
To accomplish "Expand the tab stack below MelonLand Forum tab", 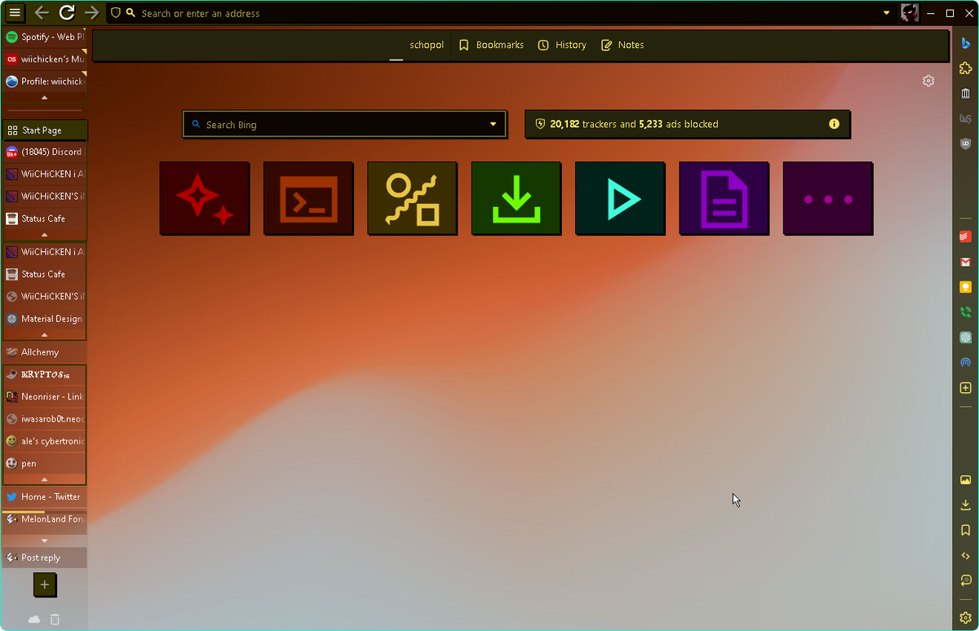I will click(x=44, y=541).
